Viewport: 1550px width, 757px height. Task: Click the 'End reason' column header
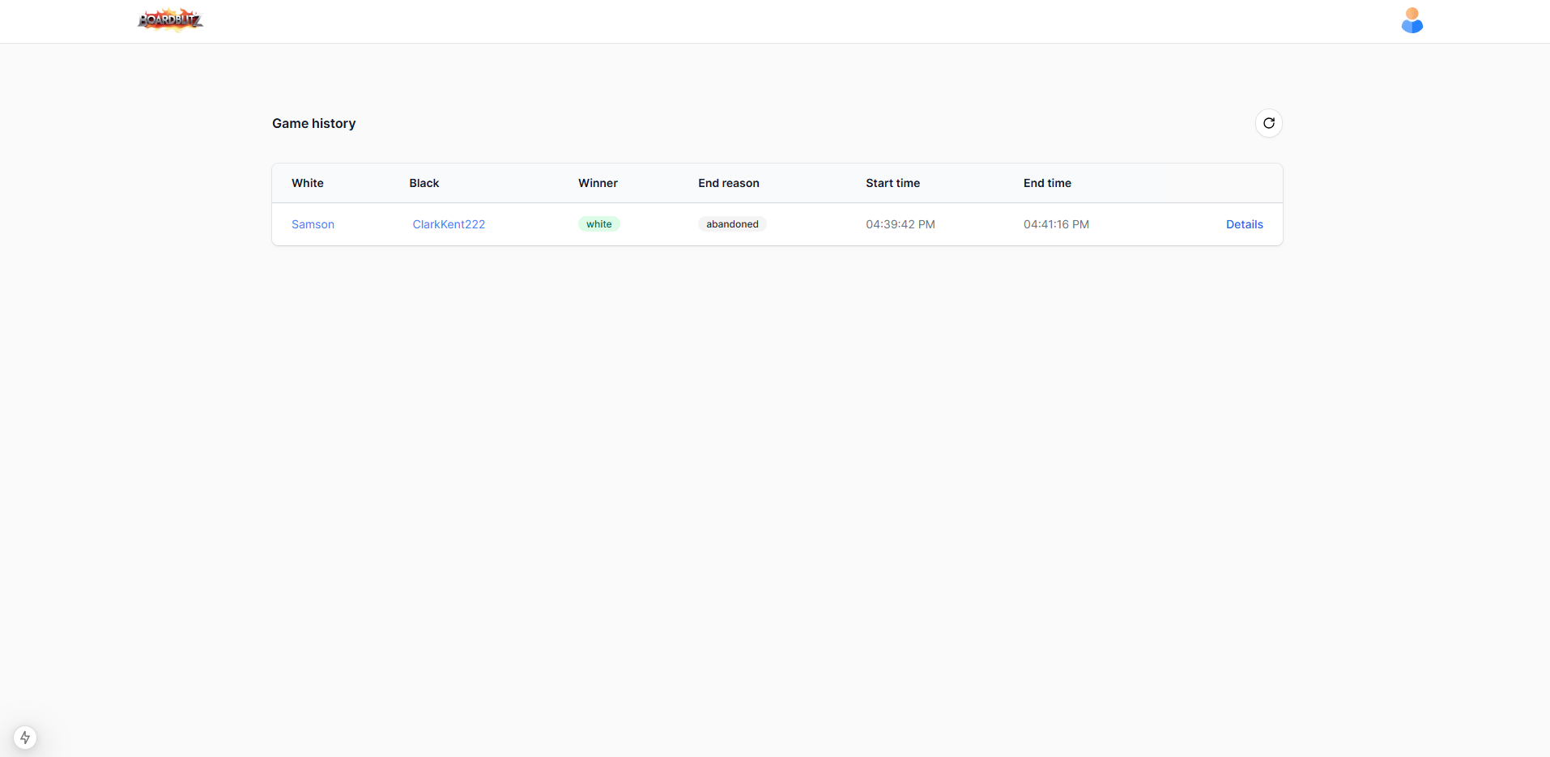729,183
